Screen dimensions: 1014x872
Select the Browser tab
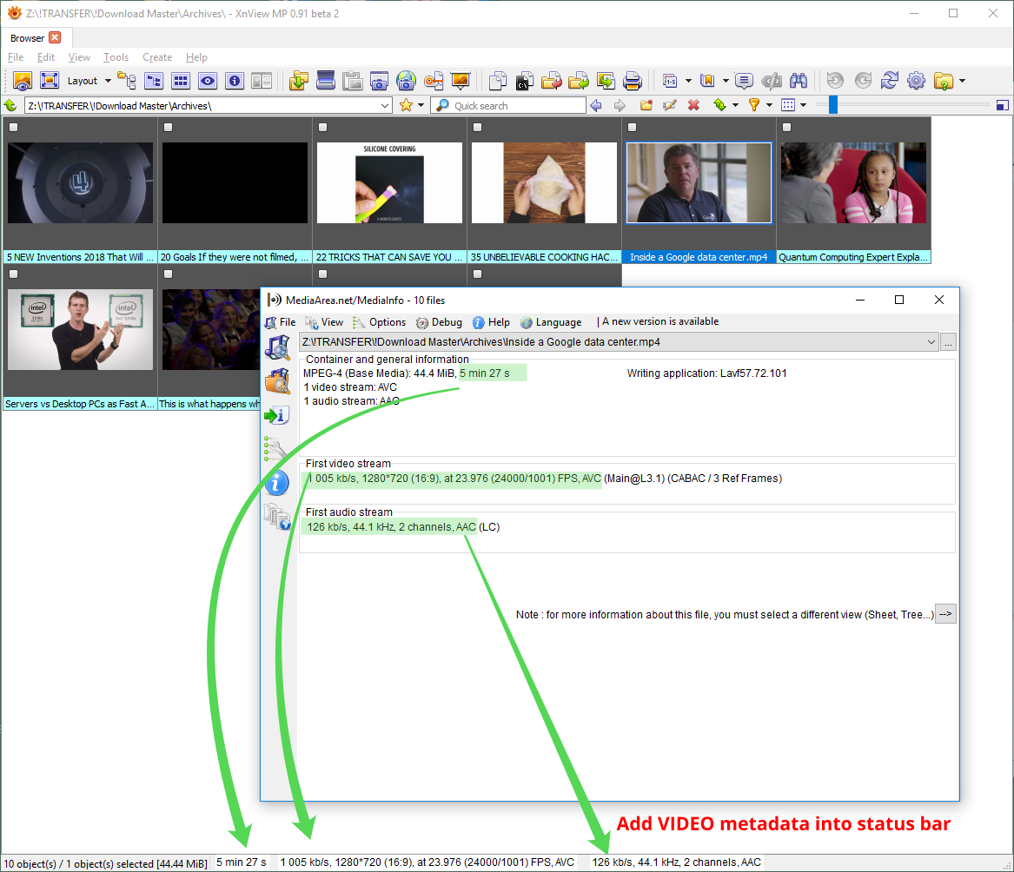[x=27, y=38]
